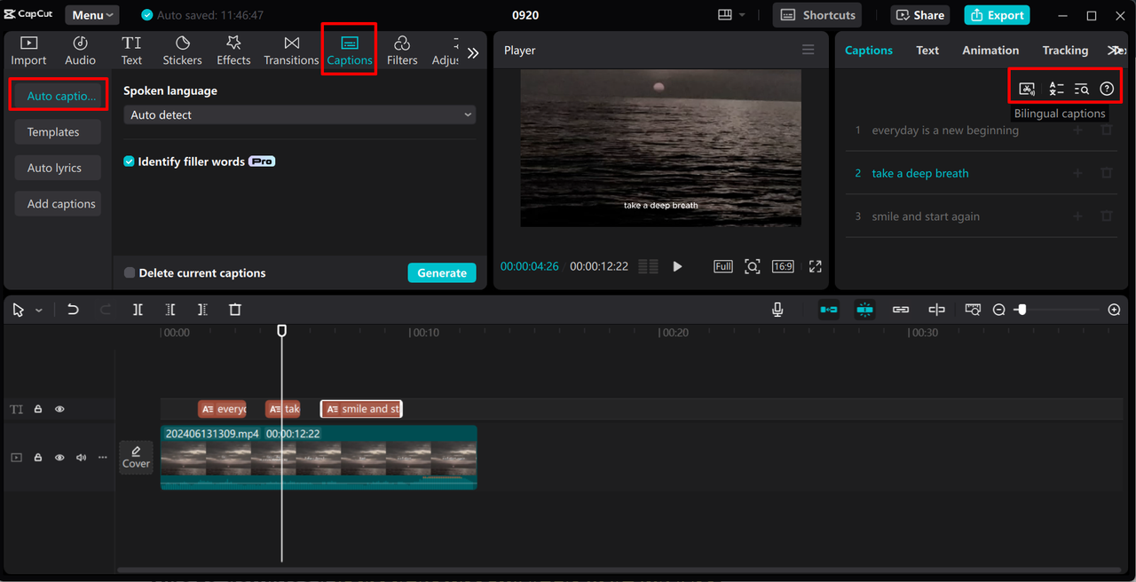1136x582 pixels.
Task: Click the Delete left trim tool
Action: tap(170, 310)
